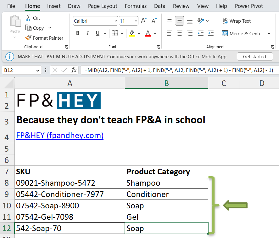Toggle bold formatting

78,33
